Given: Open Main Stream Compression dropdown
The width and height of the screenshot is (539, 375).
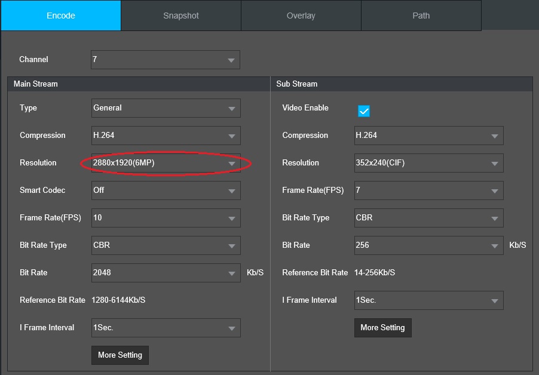Looking at the screenshot, I should (166, 136).
